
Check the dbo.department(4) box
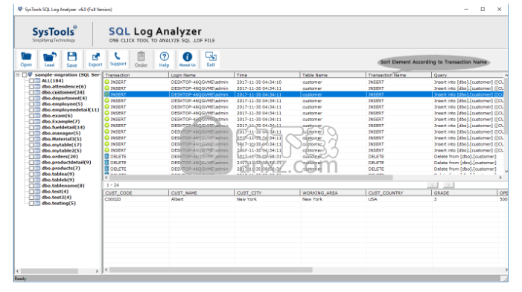pos(31,98)
